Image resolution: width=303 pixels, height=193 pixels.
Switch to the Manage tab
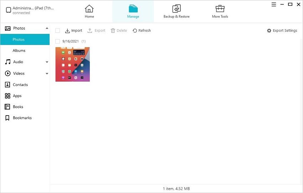(x=133, y=12)
